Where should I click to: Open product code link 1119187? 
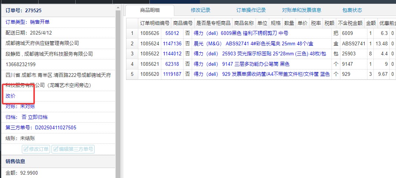(172, 74)
